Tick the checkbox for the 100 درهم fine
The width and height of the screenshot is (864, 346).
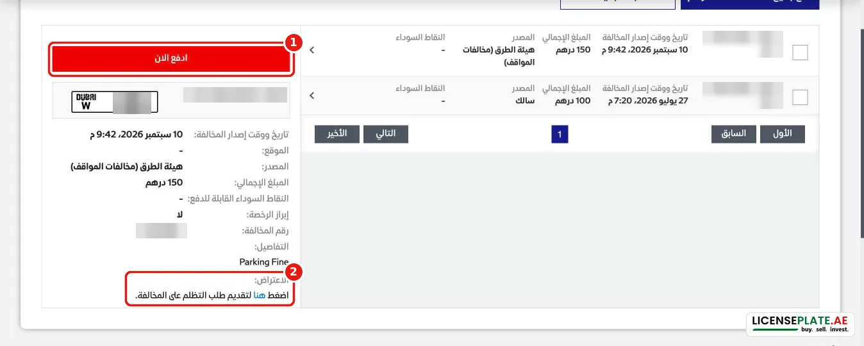pos(800,97)
